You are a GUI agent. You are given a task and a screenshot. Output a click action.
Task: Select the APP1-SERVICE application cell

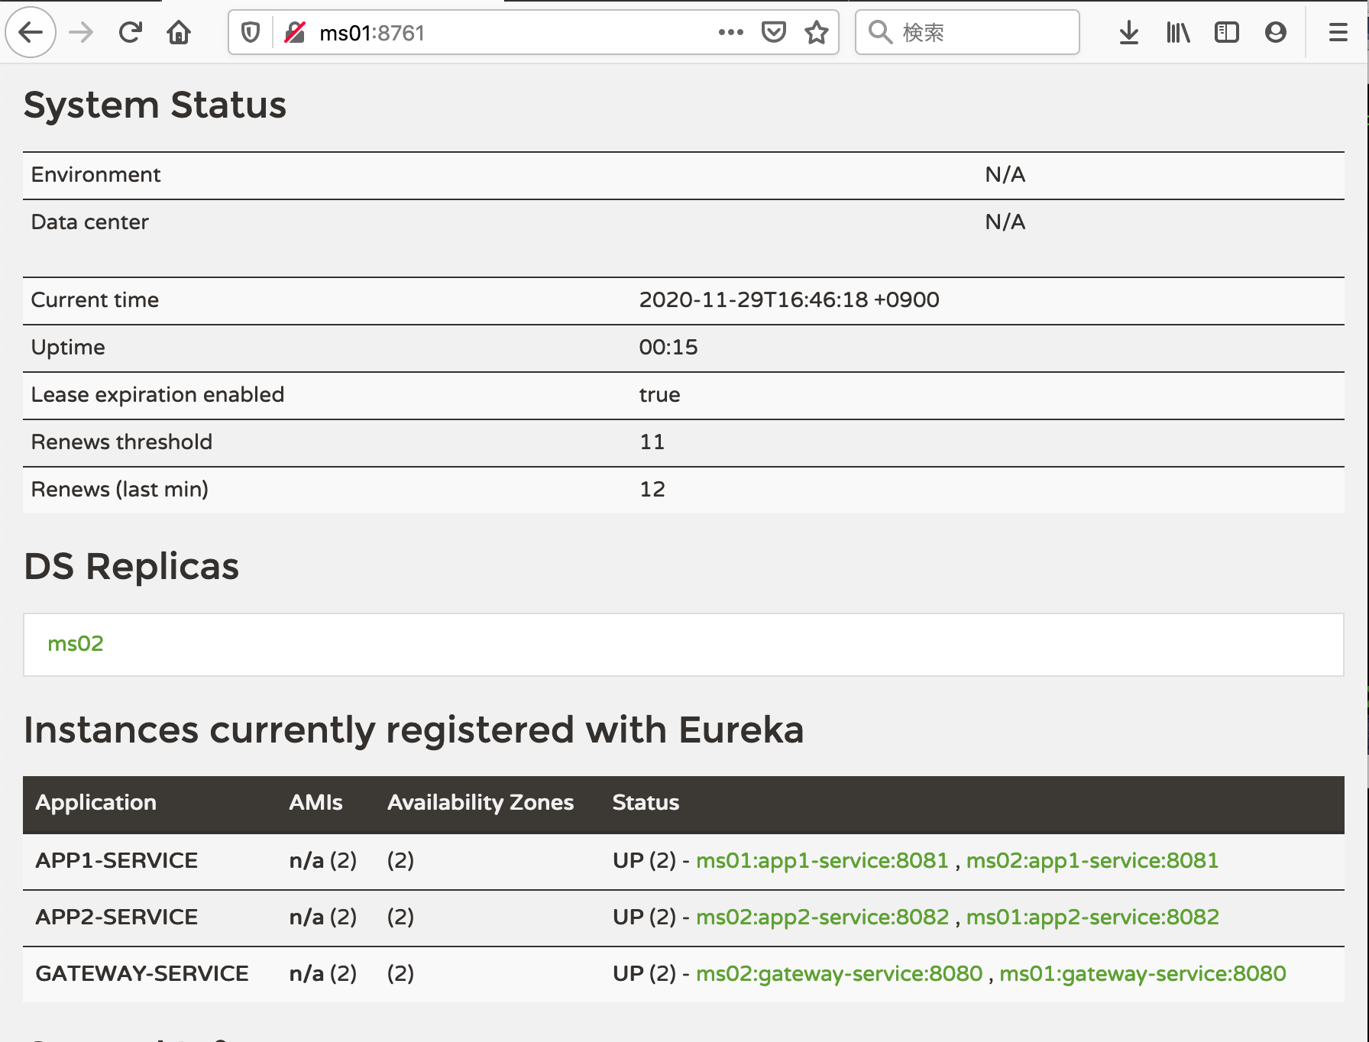click(117, 860)
